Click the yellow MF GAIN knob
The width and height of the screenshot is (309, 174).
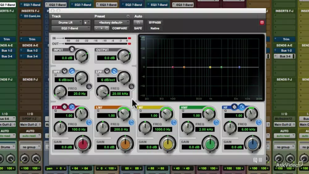pos(168,144)
